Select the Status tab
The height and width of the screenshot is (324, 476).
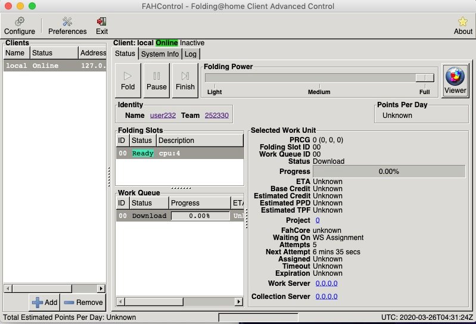[125, 54]
